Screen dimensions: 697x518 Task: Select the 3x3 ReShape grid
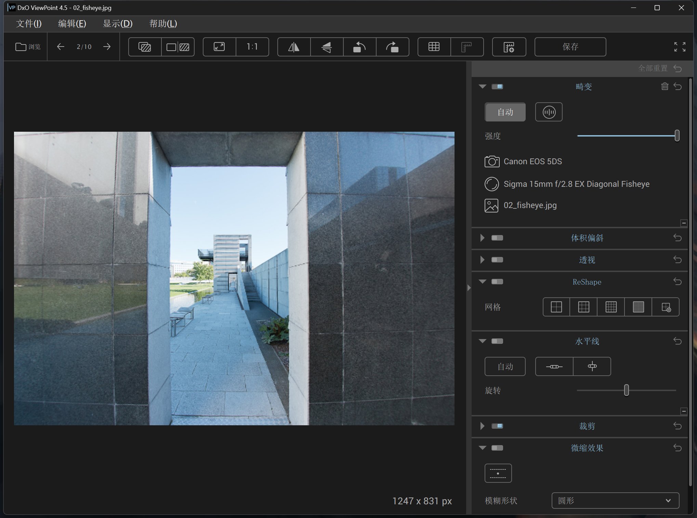584,307
